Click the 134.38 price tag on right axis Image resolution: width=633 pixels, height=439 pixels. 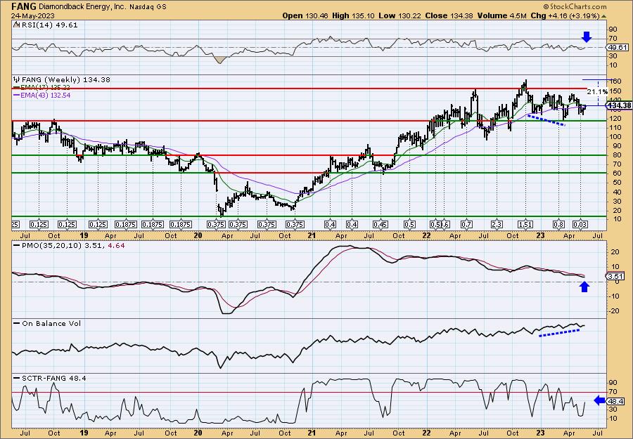(619, 105)
